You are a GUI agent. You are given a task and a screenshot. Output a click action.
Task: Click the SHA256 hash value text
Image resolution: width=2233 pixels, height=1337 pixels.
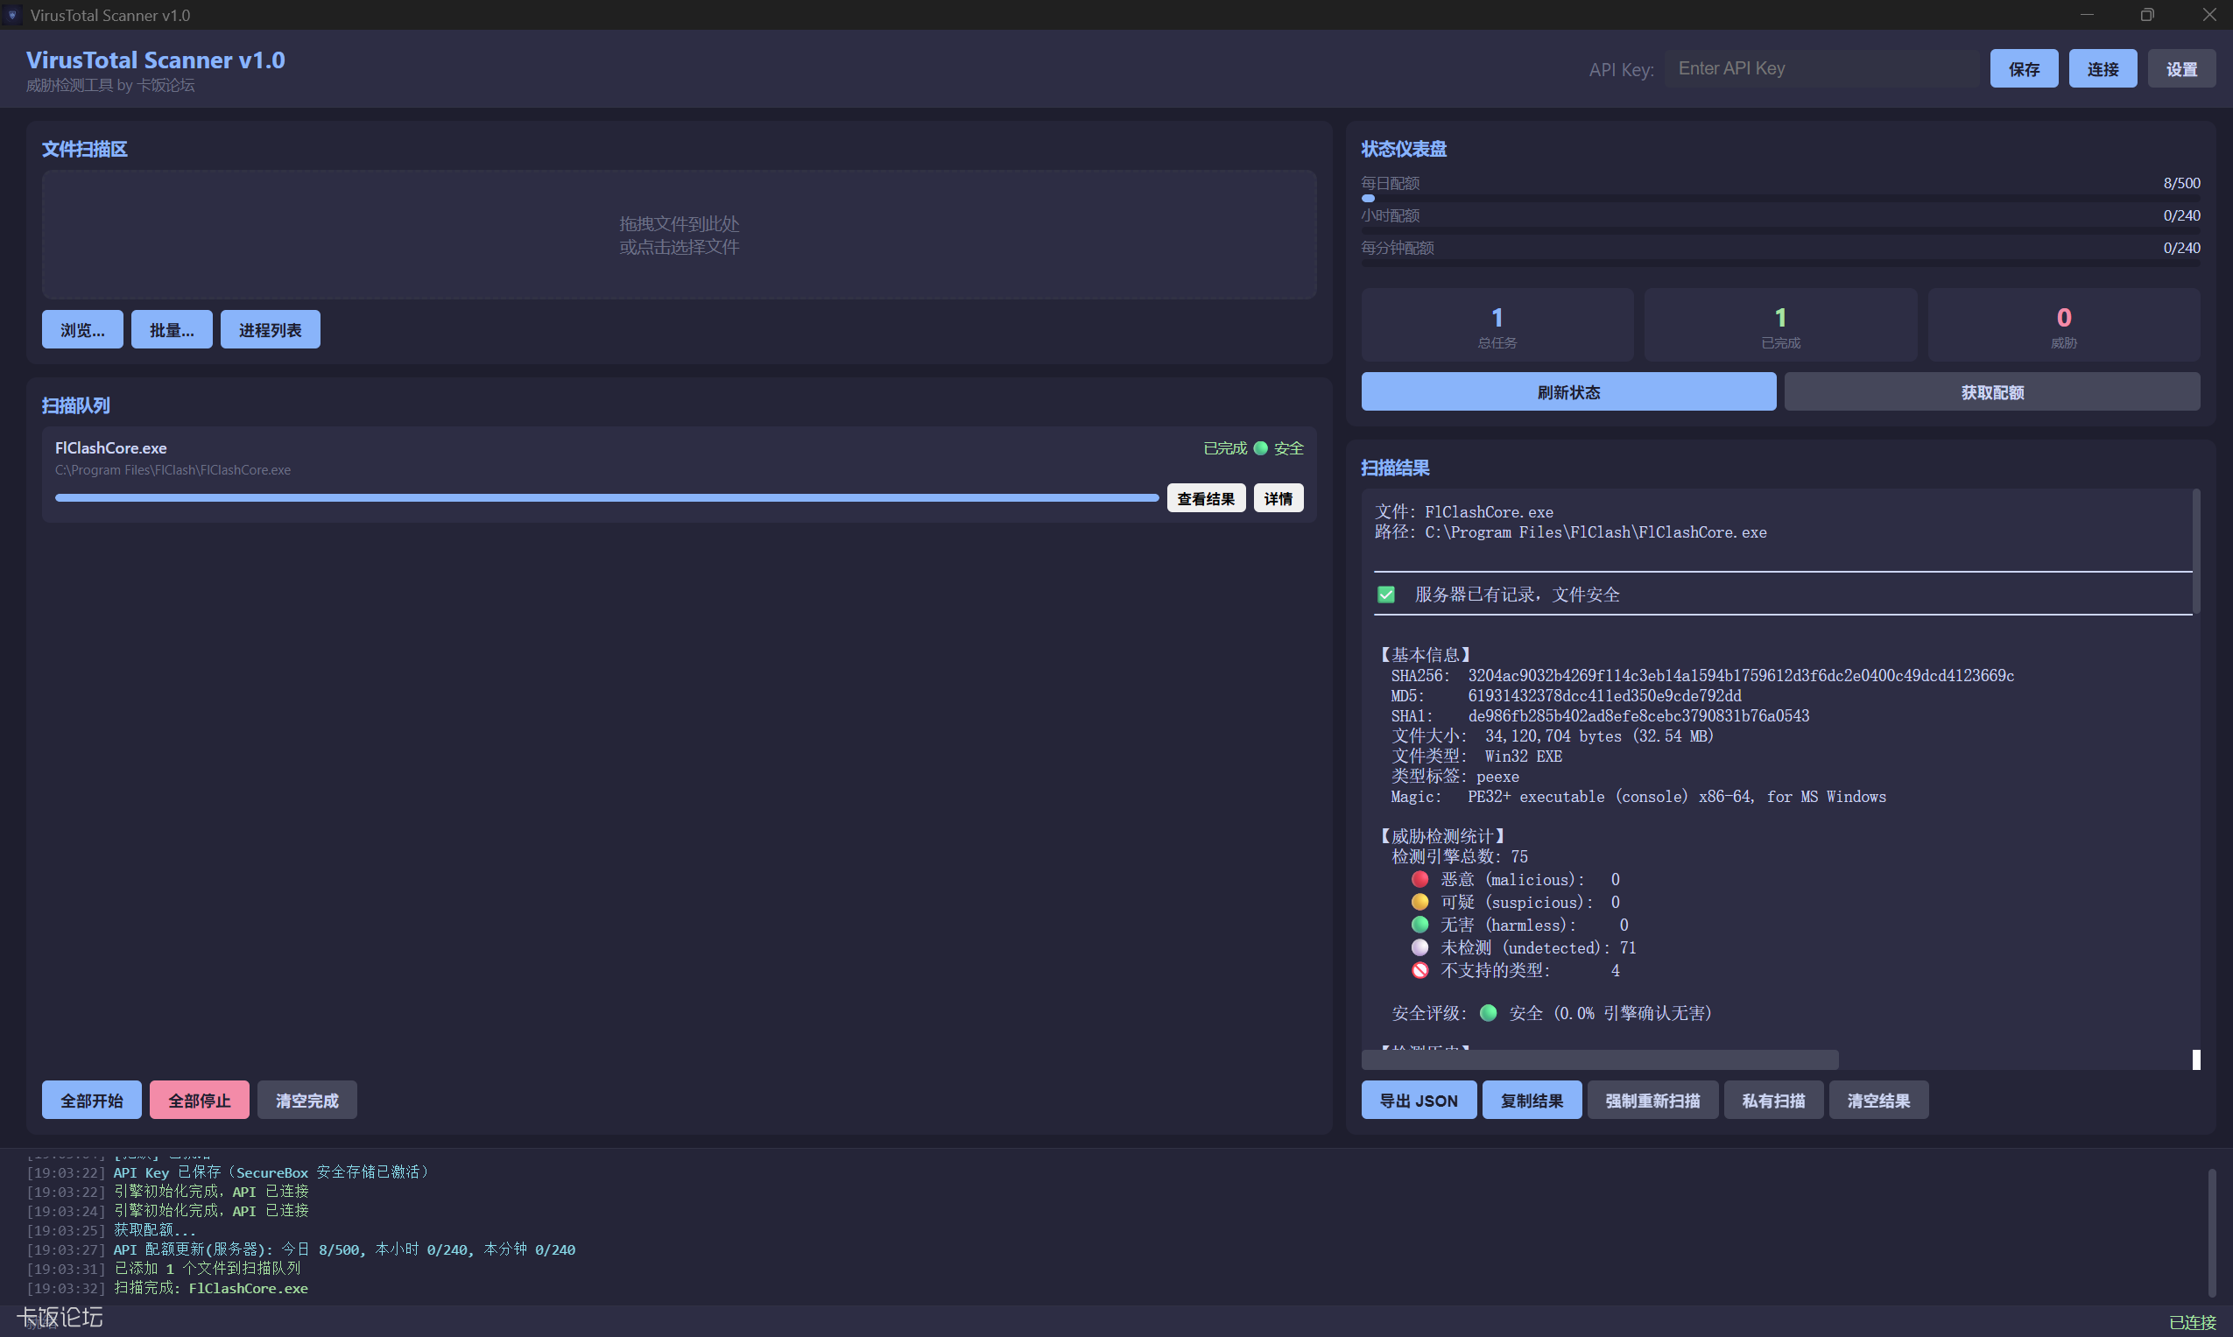pos(1740,676)
